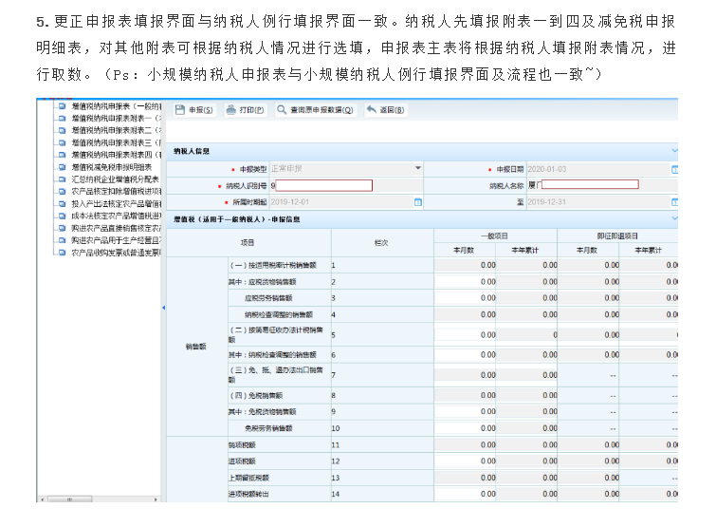Click row 13 上期留抵税额 本月数 cell
This screenshot has height=527, width=716.
(465, 478)
